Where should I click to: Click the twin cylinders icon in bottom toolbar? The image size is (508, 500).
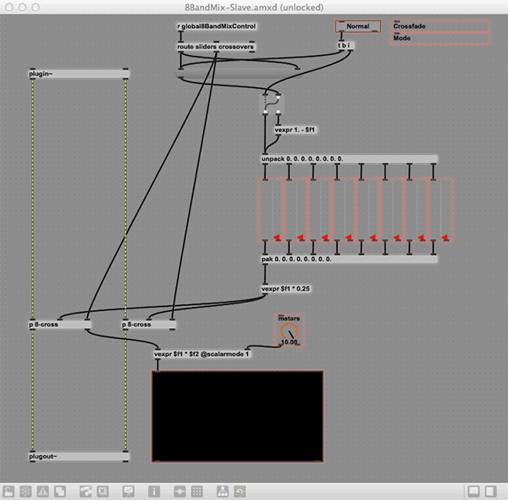click(86, 492)
